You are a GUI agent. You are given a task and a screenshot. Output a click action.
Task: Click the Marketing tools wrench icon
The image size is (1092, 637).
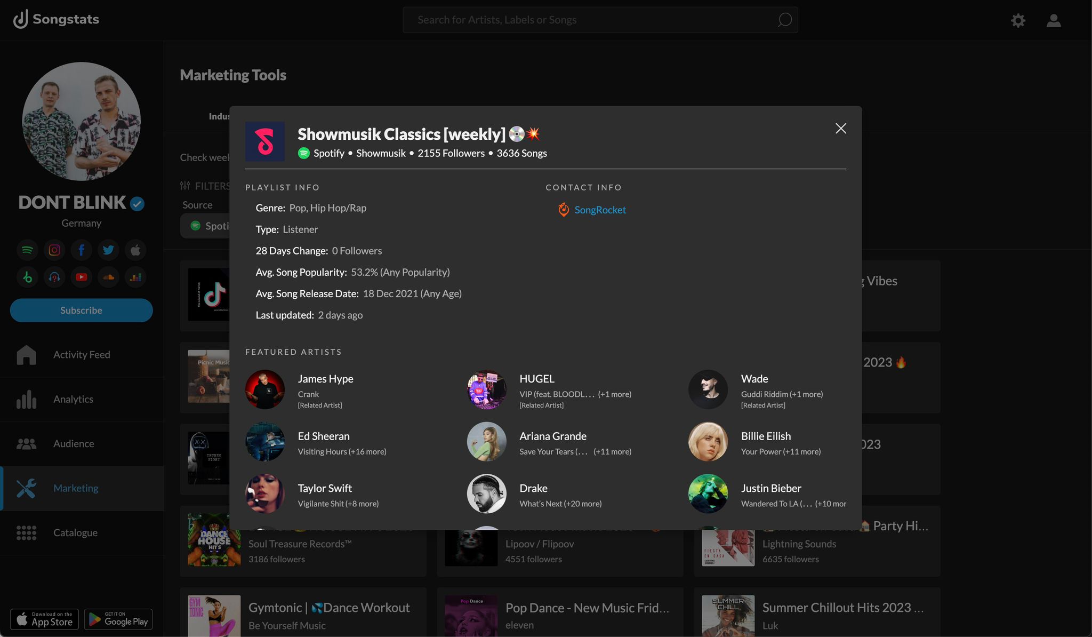point(26,488)
